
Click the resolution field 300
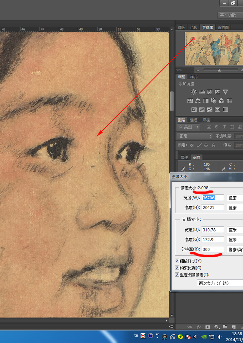[212, 250]
